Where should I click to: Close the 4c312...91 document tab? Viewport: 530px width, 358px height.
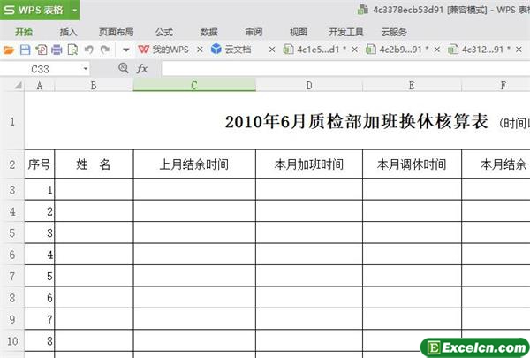519,50
